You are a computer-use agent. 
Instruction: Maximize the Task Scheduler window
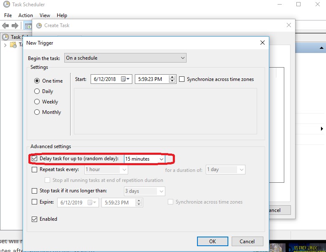coord(298,4)
